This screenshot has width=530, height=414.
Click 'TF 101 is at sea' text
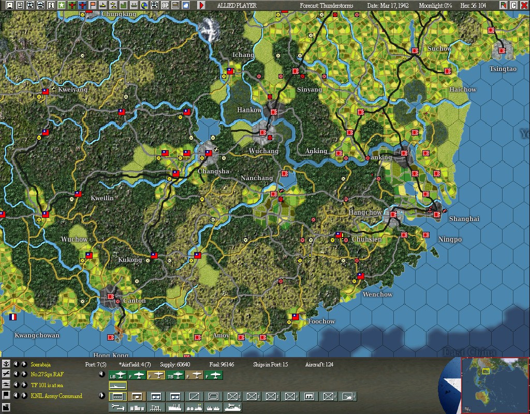(x=47, y=385)
